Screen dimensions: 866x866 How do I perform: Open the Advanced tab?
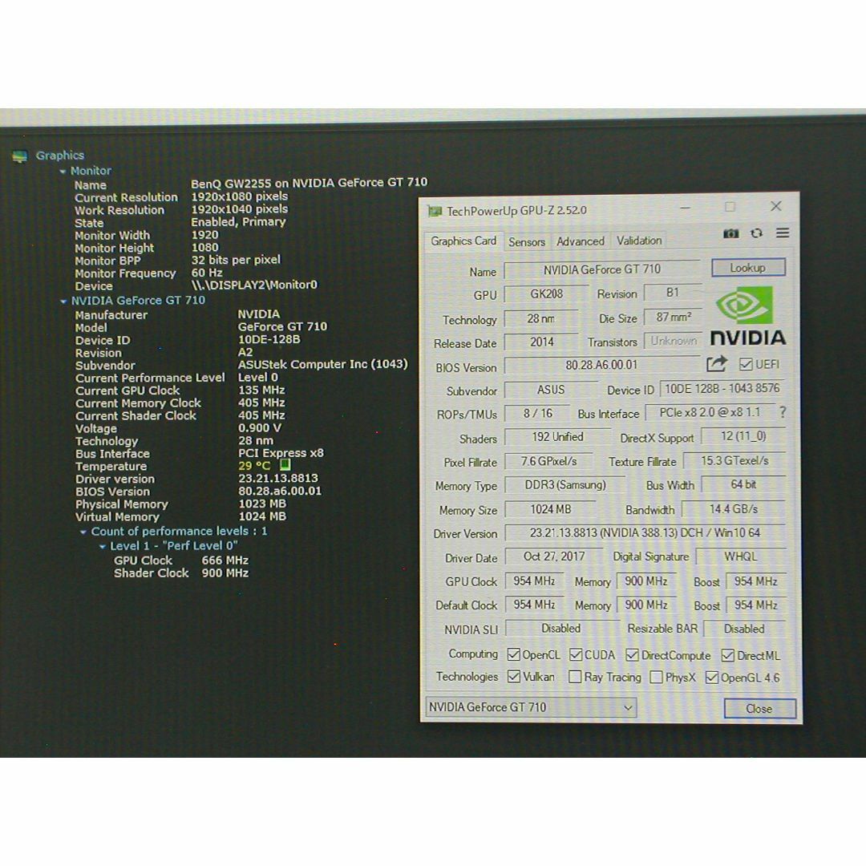[x=581, y=241]
